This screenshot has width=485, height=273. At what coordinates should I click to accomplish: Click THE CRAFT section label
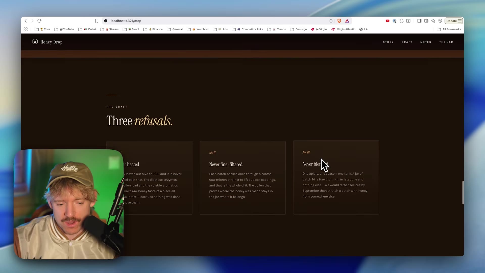point(117,107)
